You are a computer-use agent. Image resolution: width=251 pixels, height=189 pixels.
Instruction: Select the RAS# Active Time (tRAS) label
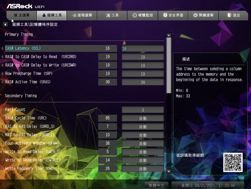28,82
